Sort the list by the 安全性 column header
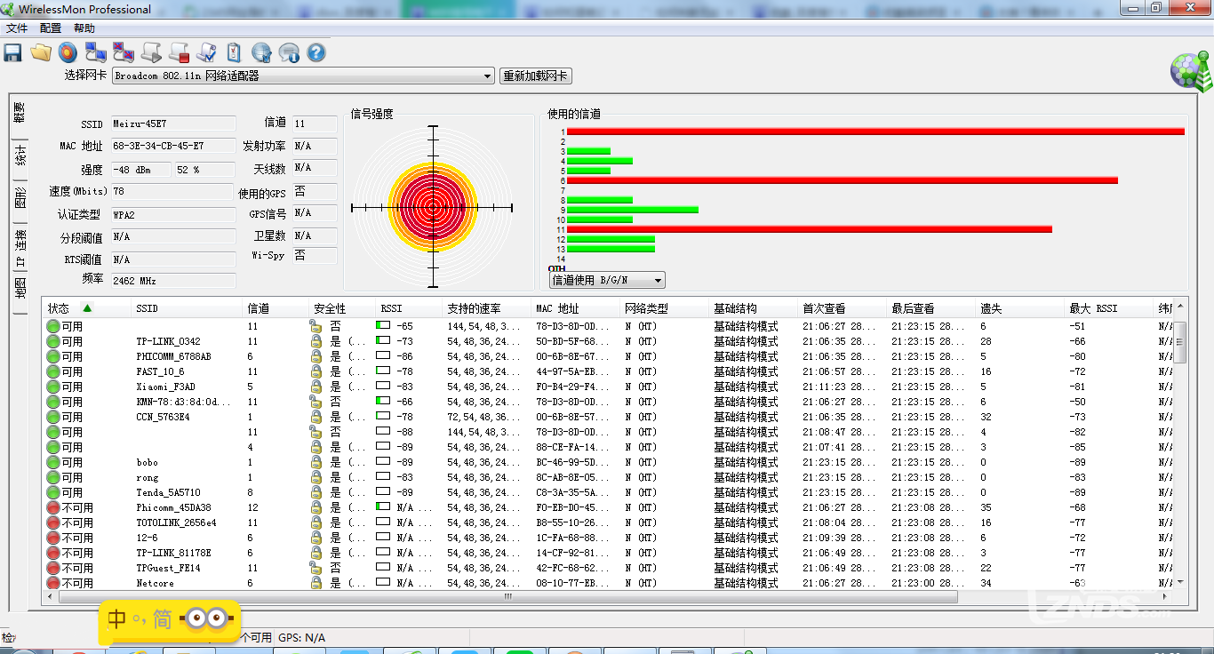 coord(342,308)
